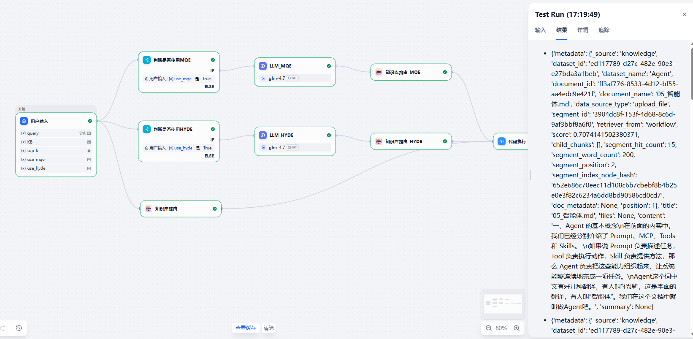The image size is (693, 339).
Task: Click the redo arrow icon
Action: 3,328
